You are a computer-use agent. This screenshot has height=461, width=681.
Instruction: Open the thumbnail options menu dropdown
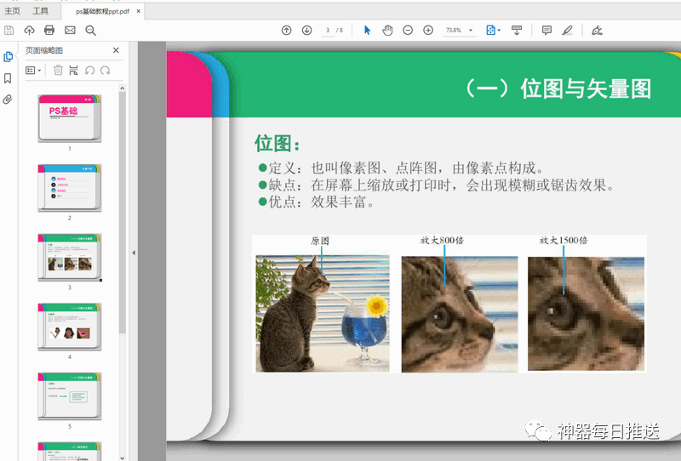pyautogui.click(x=33, y=70)
